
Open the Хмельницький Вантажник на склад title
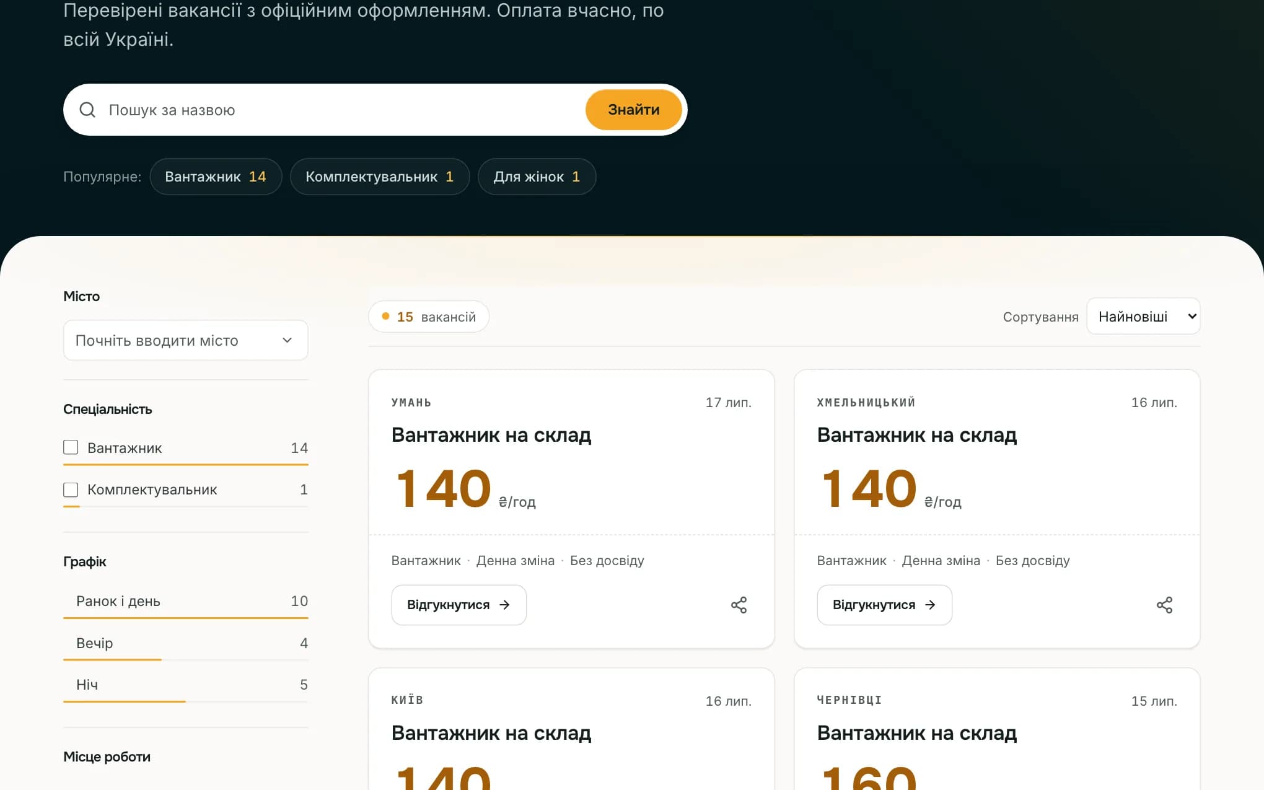click(x=917, y=435)
